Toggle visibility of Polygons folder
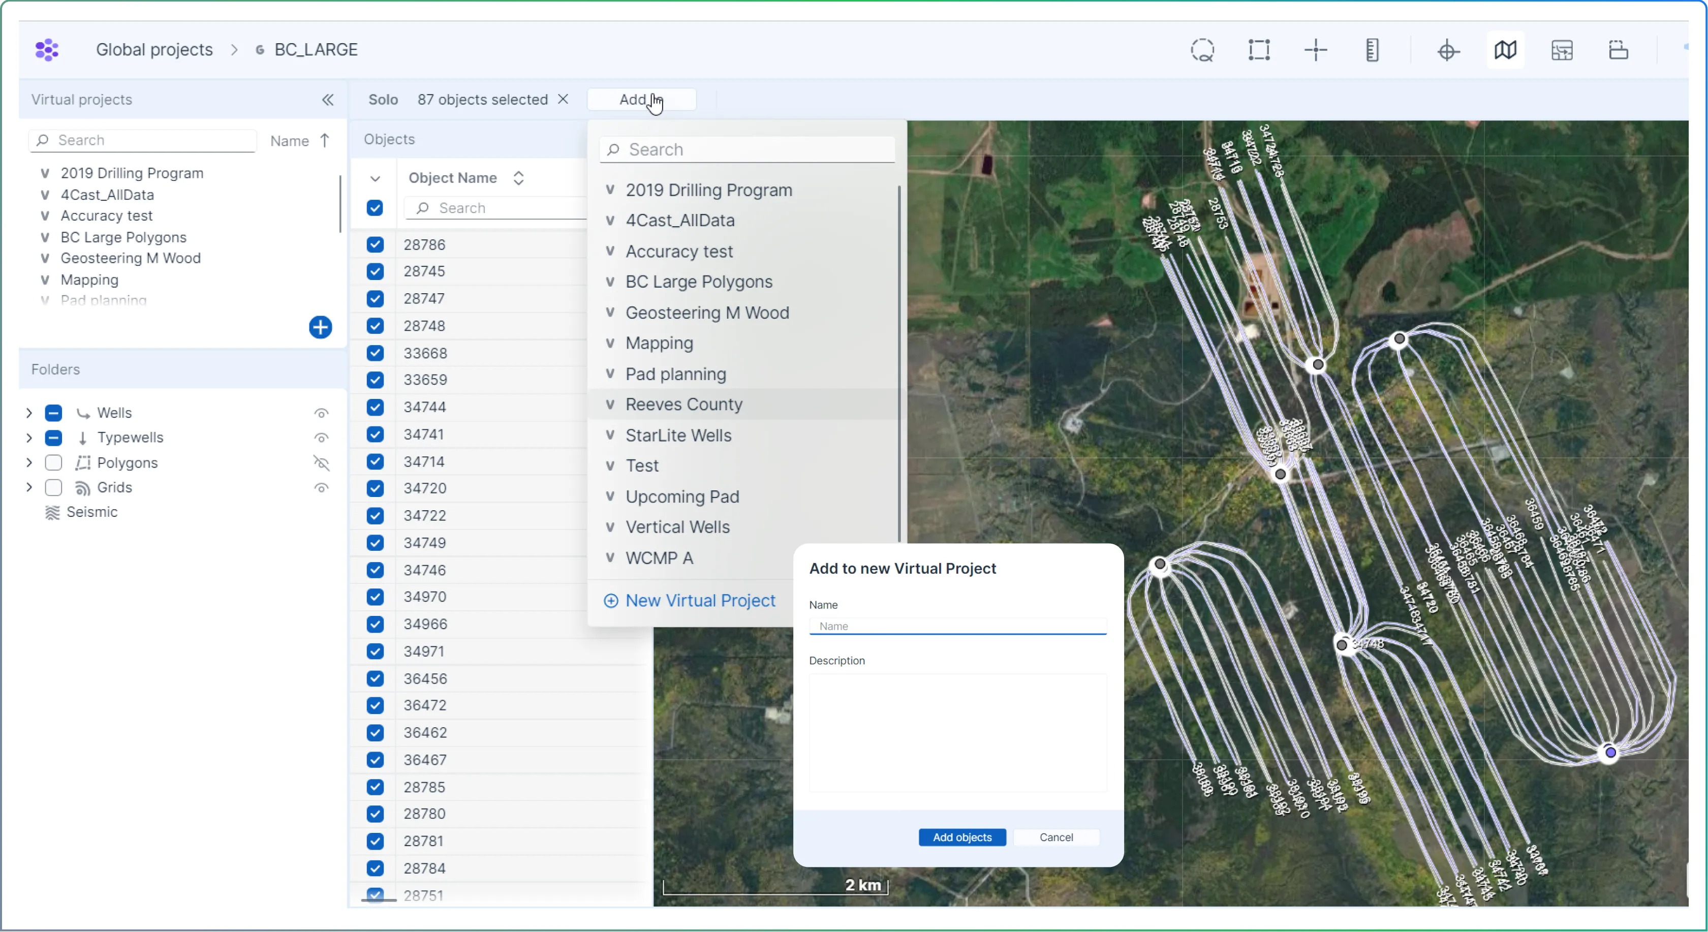This screenshot has height=932, width=1708. pos(321,463)
